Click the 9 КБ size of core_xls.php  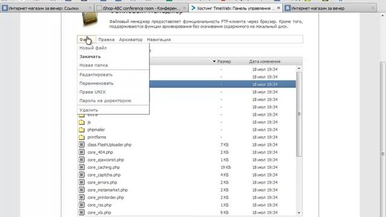224,213
